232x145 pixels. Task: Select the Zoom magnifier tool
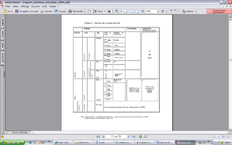(117, 11)
